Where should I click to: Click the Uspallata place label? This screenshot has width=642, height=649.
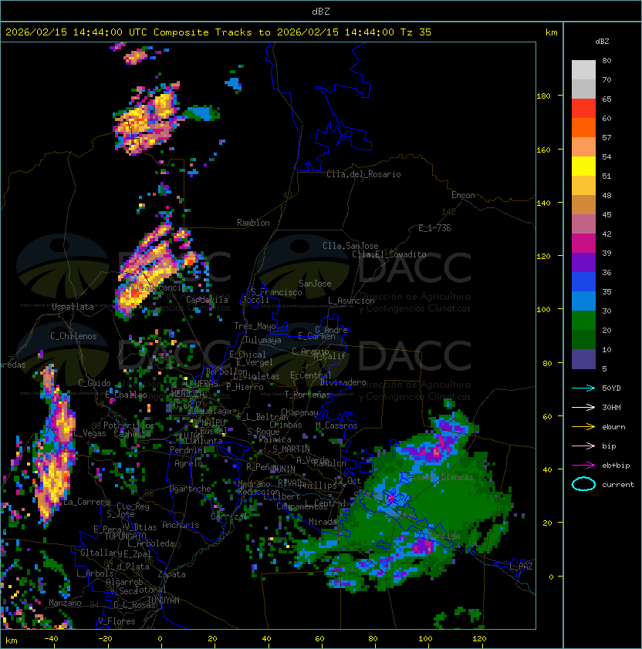pyautogui.click(x=73, y=307)
